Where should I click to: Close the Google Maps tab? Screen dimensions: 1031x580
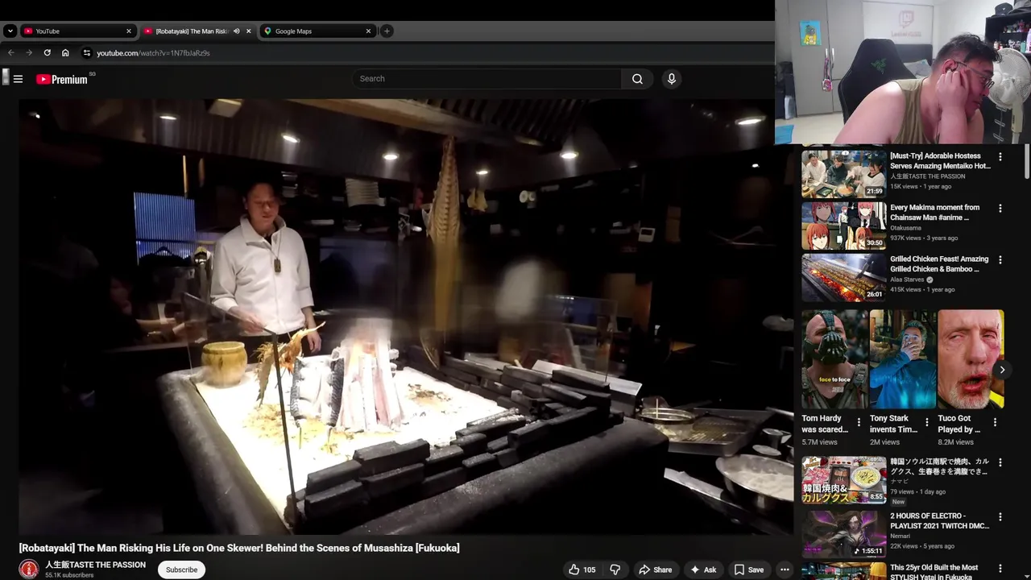point(368,31)
